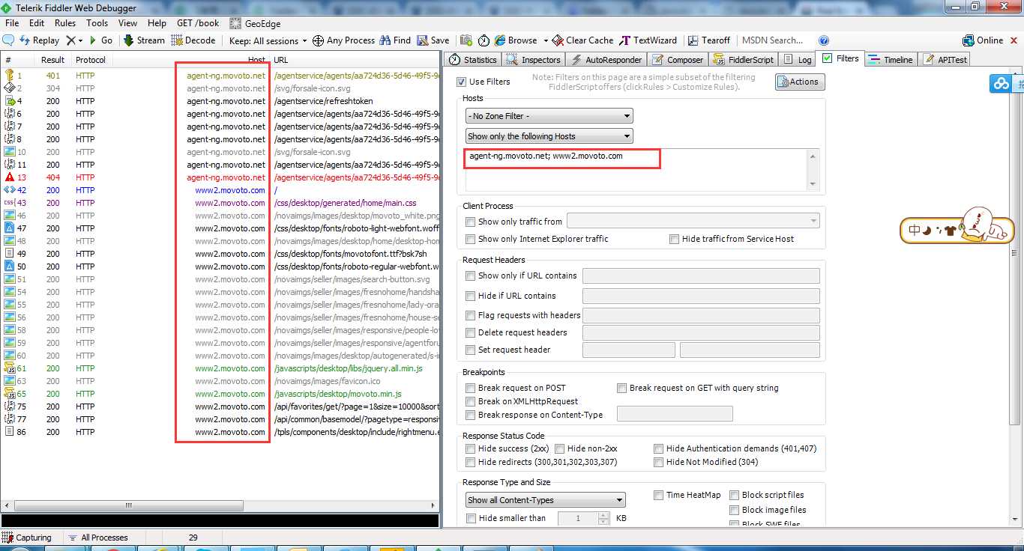
Task: Open Show only the following Hosts dropdown
Action: (549, 136)
